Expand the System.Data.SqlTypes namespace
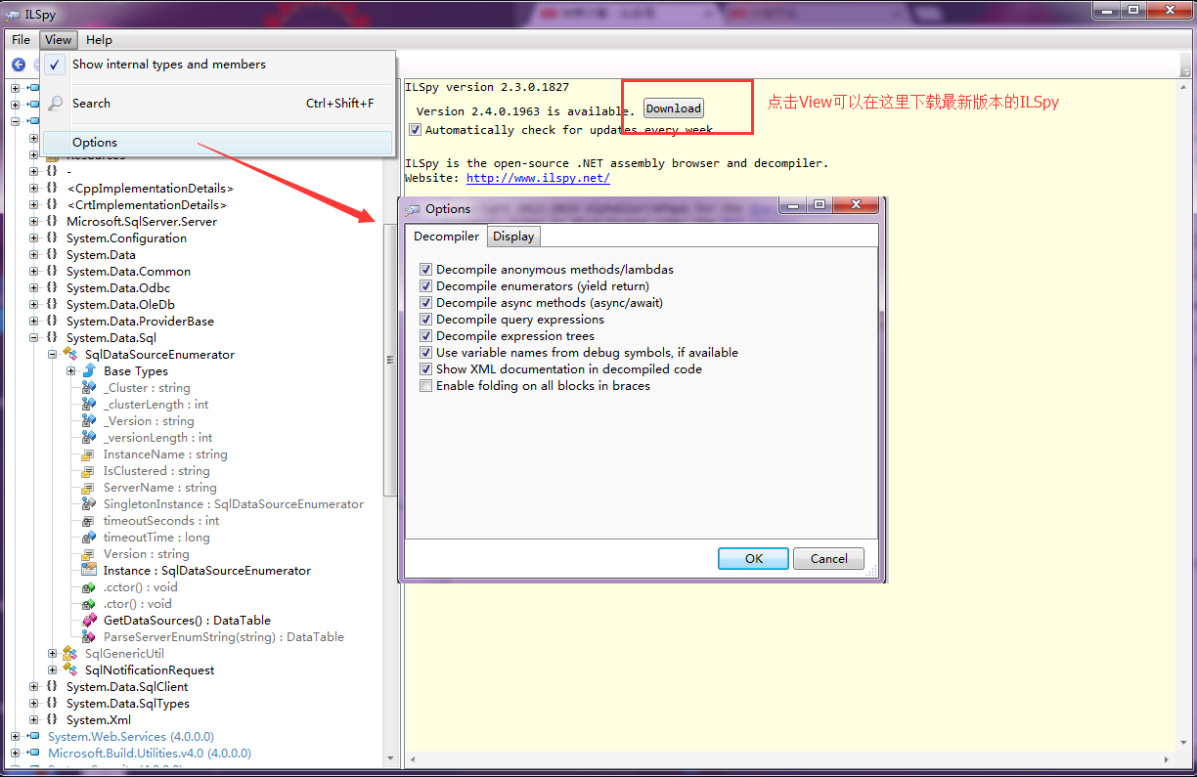Image resolution: width=1197 pixels, height=777 pixels. pyautogui.click(x=33, y=703)
